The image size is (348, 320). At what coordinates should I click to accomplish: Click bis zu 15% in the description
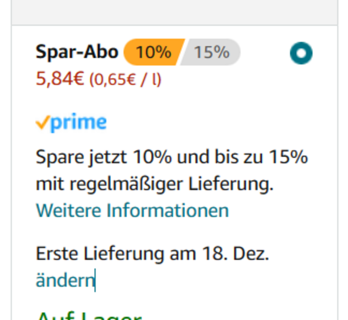click(261, 157)
